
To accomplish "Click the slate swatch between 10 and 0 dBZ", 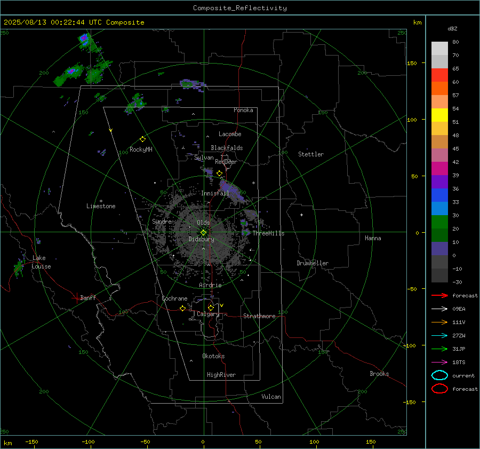I will pos(439,249).
